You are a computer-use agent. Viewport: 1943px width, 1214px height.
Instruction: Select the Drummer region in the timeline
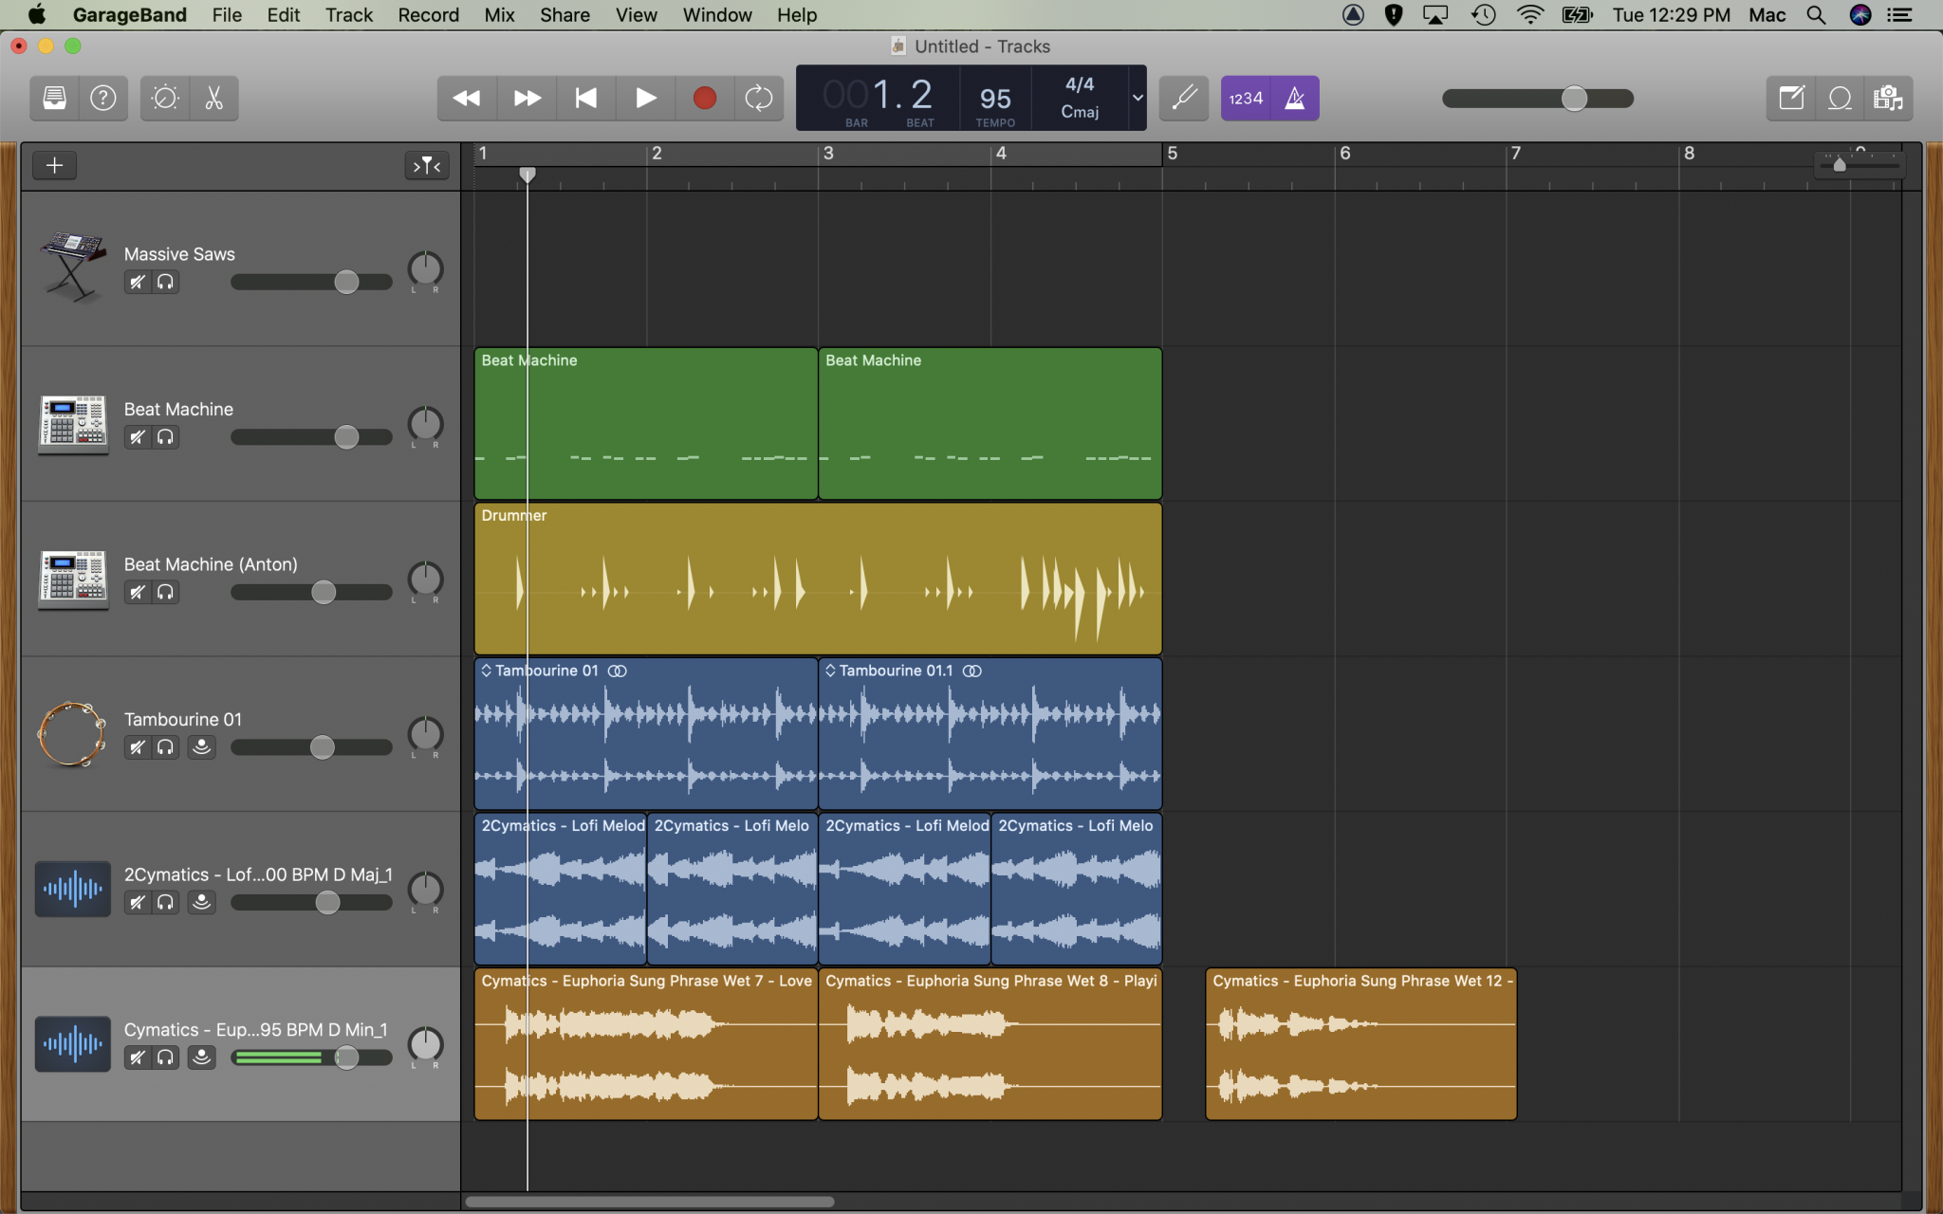[x=816, y=579]
